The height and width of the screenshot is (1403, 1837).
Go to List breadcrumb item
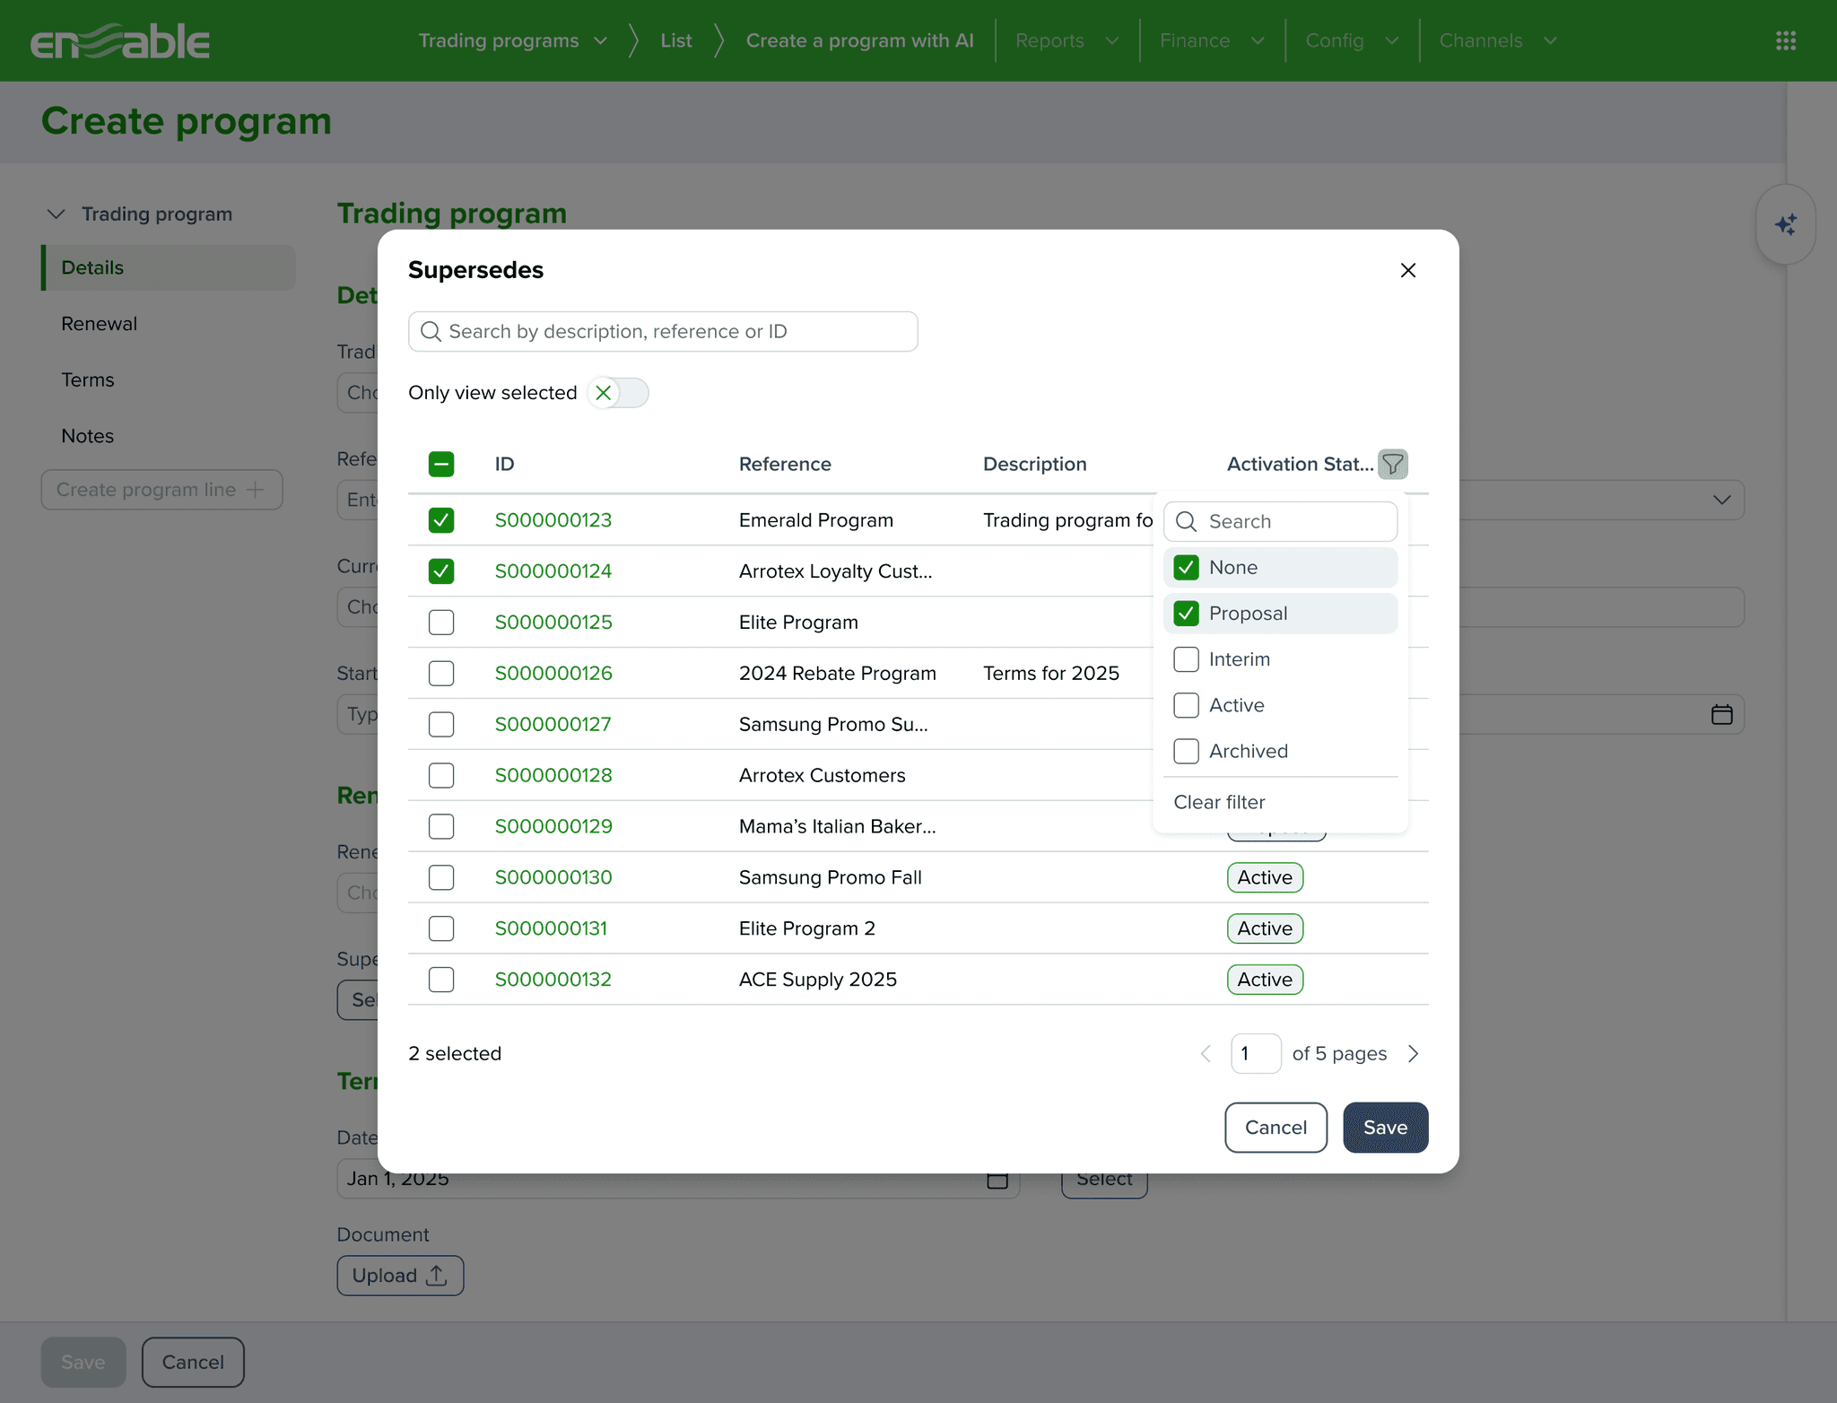pyautogui.click(x=675, y=40)
